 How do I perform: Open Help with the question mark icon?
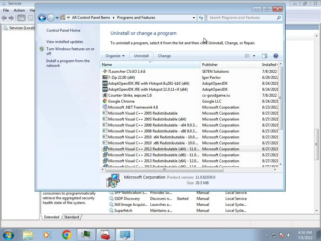pos(276,56)
